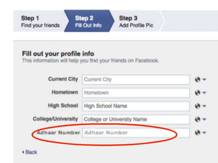Click the globe privacy icon for Current City

(x=198, y=80)
